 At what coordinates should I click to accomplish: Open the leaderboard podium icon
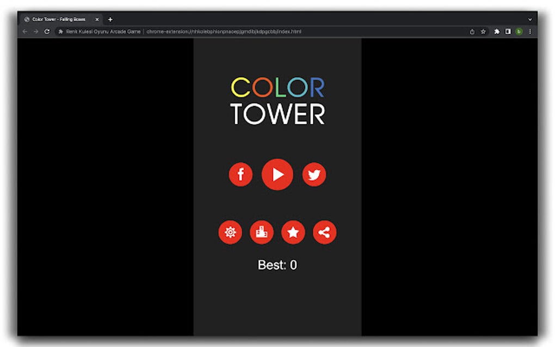pos(262,232)
